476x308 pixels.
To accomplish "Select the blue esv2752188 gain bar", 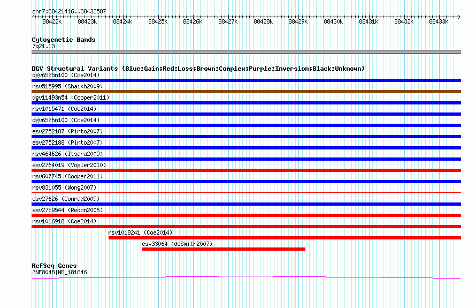I will (246, 148).
